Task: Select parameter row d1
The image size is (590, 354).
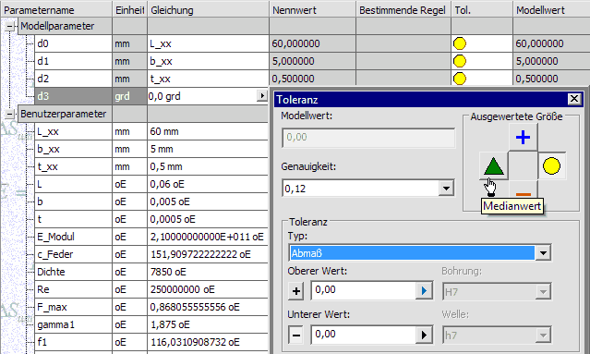Action: pyautogui.click(x=73, y=61)
